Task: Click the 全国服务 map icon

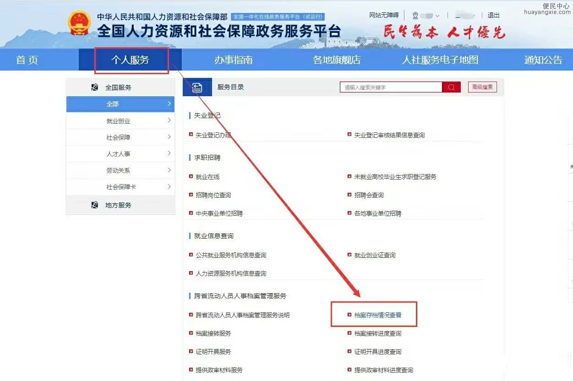Action: 95,87
